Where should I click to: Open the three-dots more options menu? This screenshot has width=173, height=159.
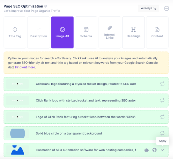[x=167, y=8]
